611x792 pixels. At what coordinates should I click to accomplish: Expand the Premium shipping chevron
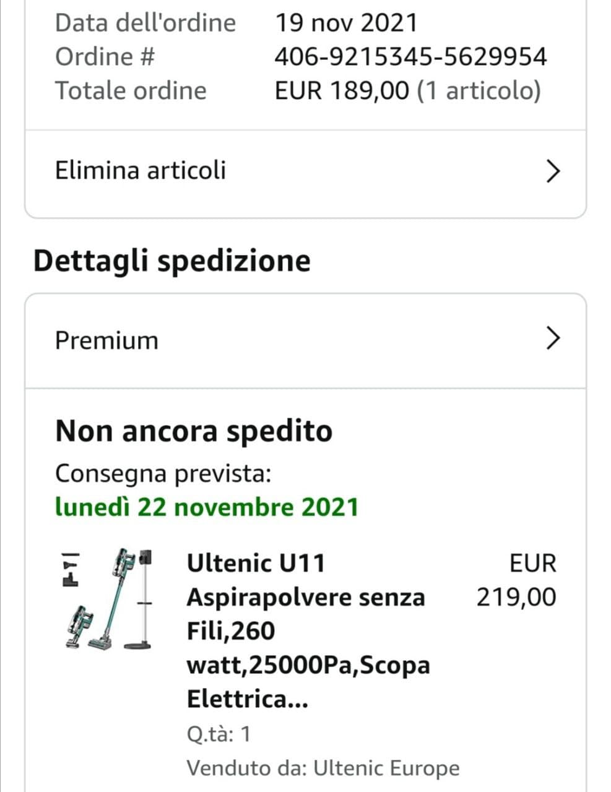[553, 338]
